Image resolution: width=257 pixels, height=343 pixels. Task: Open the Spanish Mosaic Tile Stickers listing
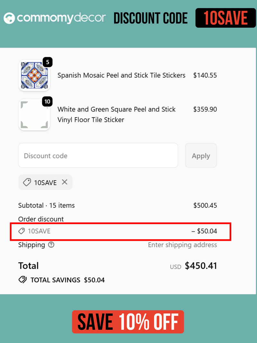(121, 75)
